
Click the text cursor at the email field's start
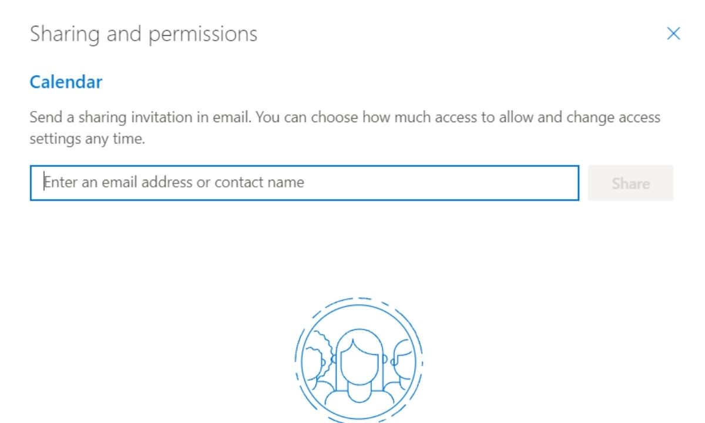click(x=43, y=182)
